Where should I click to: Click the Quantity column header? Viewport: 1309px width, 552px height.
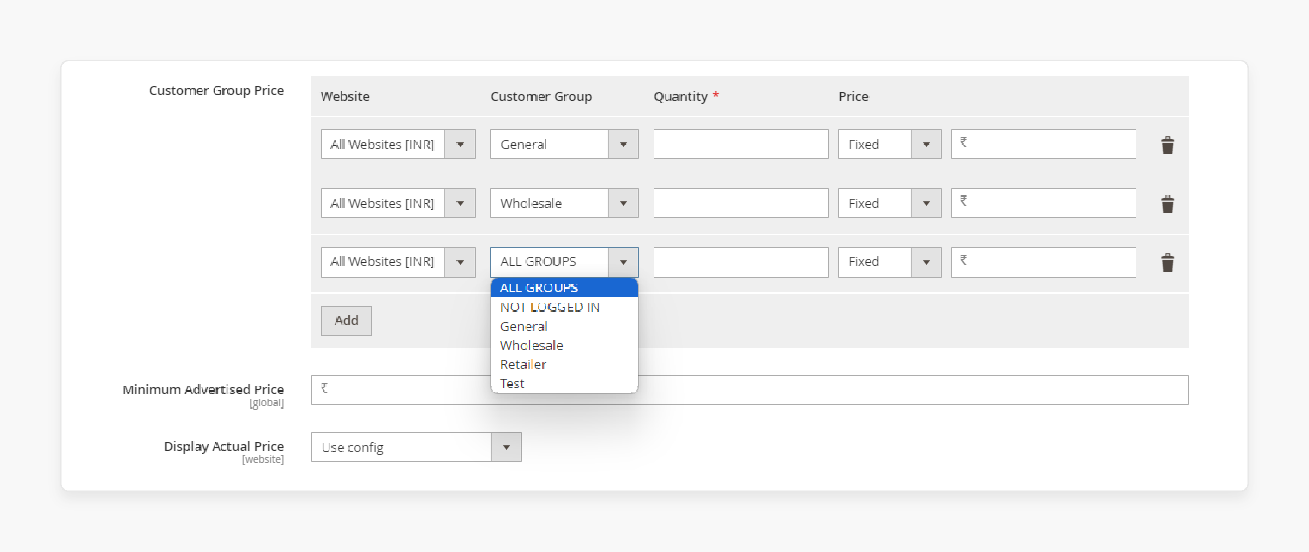pyautogui.click(x=681, y=96)
